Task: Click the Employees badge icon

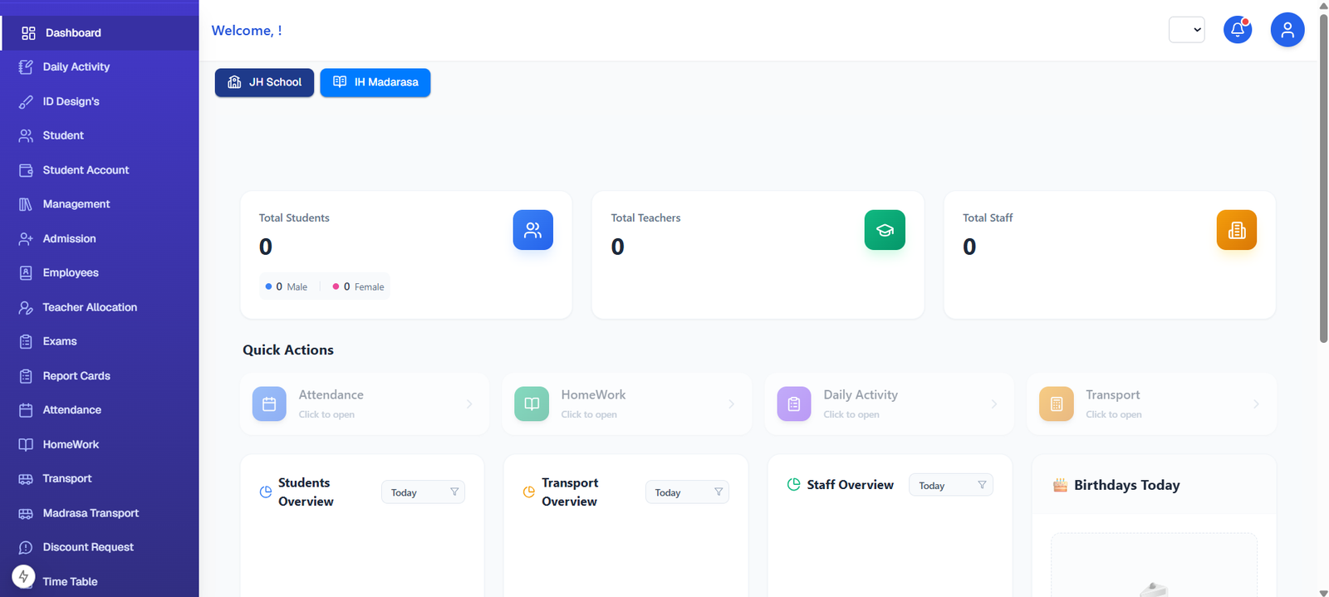Action: click(x=26, y=272)
